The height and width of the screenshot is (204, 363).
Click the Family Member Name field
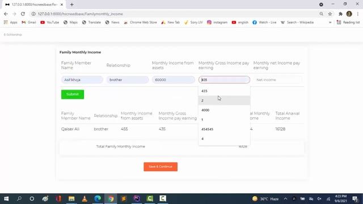[82, 80]
